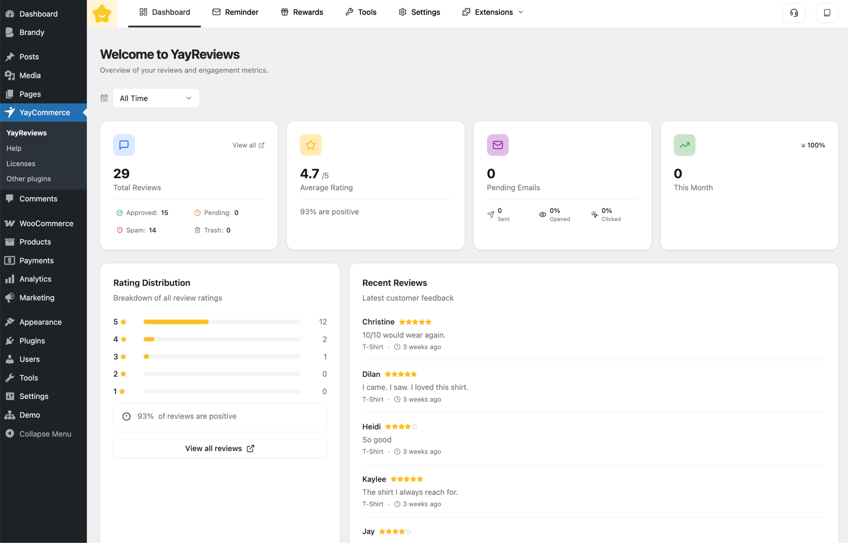
Task: Click the eye icon next to Opened
Action: point(542,214)
